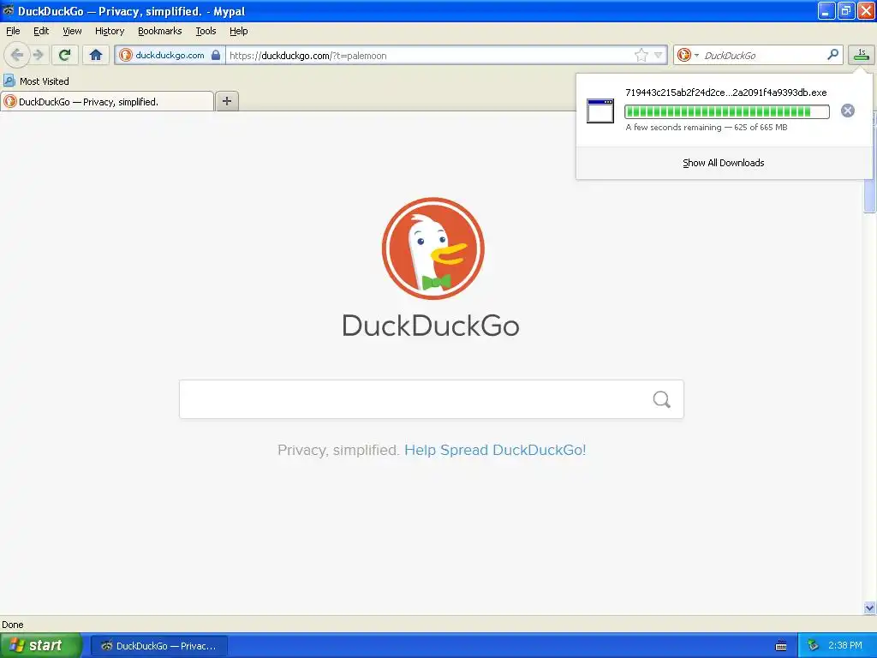This screenshot has height=658, width=877.
Task: Click in the address bar URL field
Action: click(431, 56)
